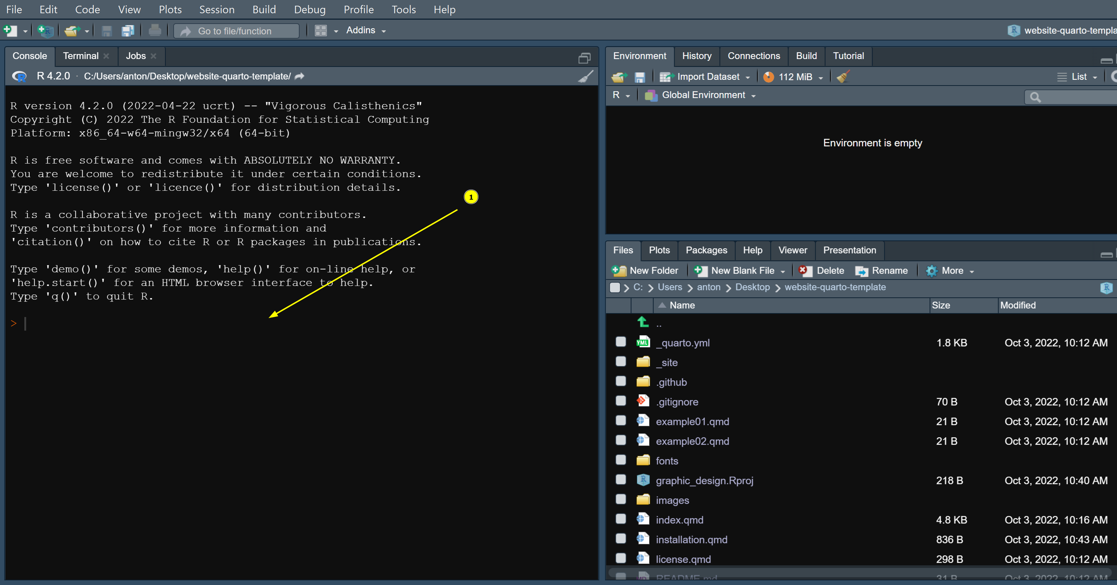Viewport: 1117px width, 585px height.
Task: Tick the checkbox beside fonts folder
Action: click(x=620, y=460)
